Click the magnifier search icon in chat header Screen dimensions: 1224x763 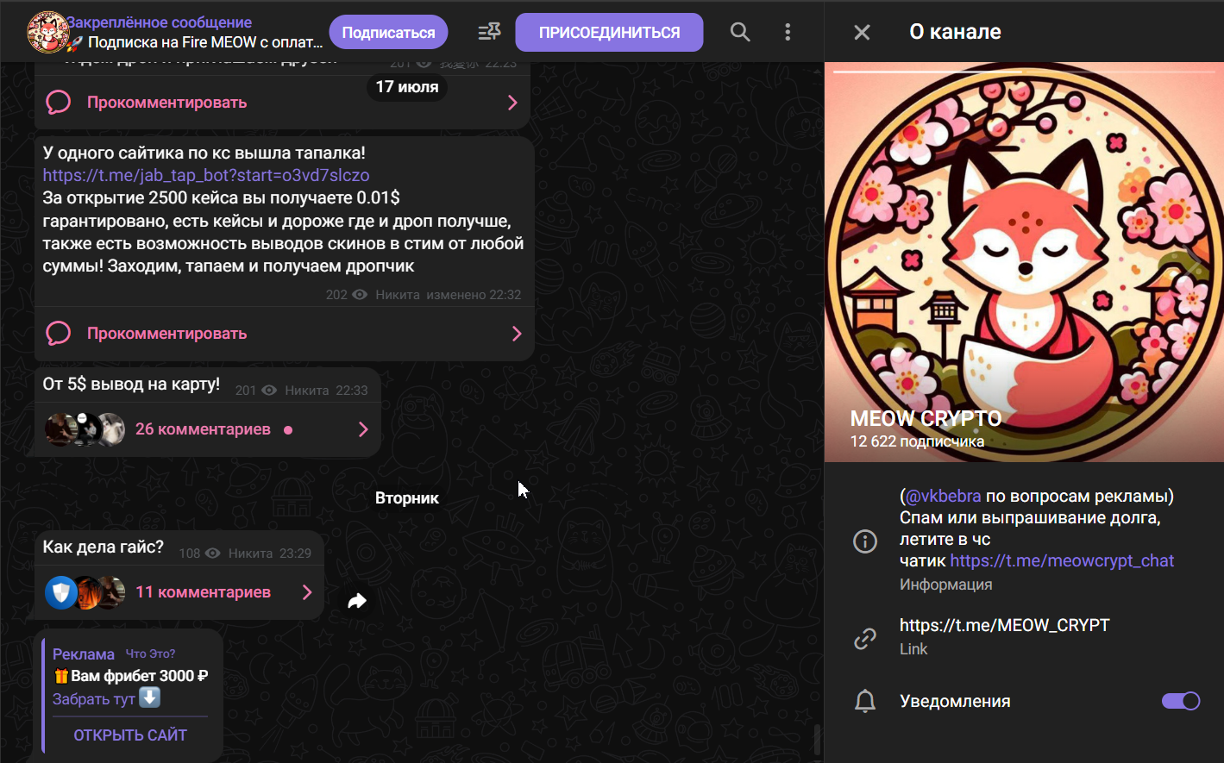coord(740,32)
